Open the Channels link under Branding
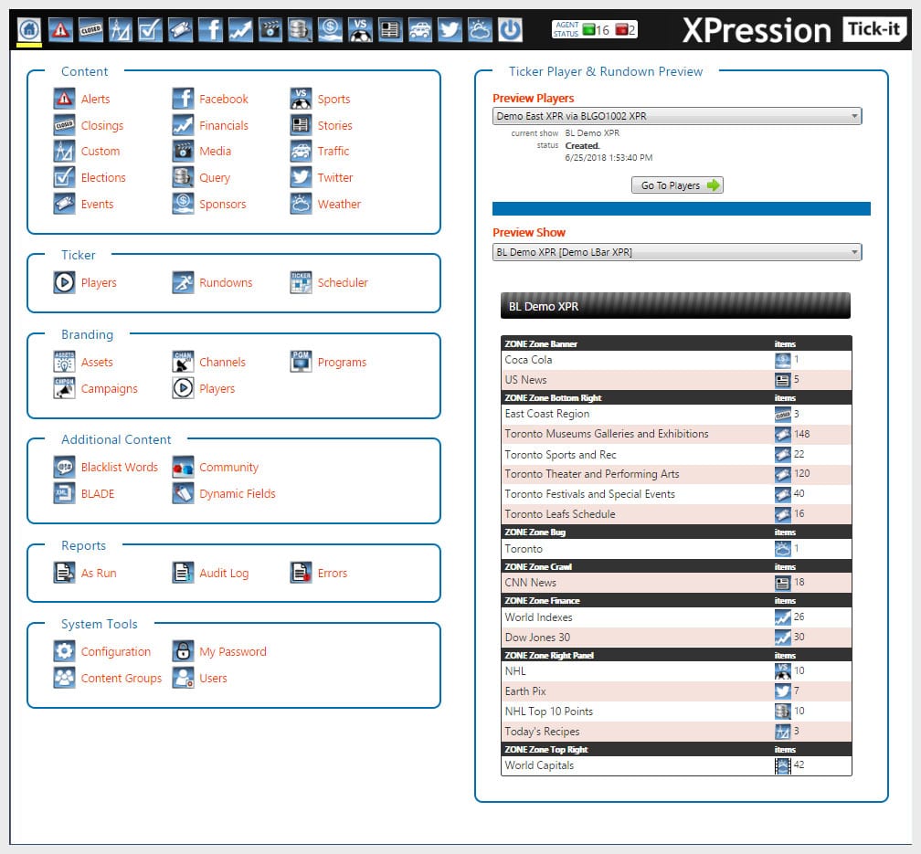The image size is (921, 854). 223,363
